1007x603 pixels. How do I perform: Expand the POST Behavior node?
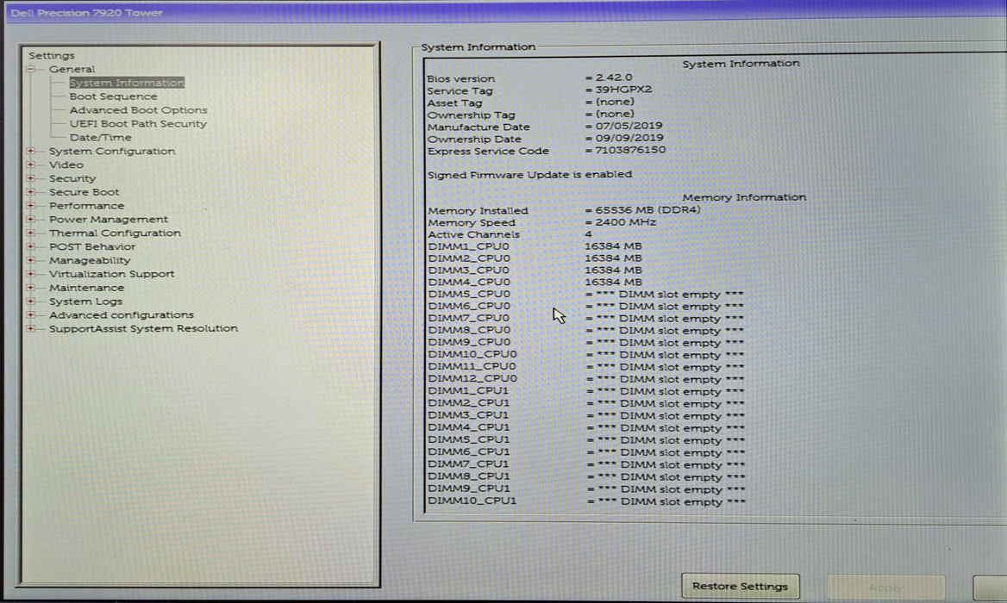(x=30, y=246)
